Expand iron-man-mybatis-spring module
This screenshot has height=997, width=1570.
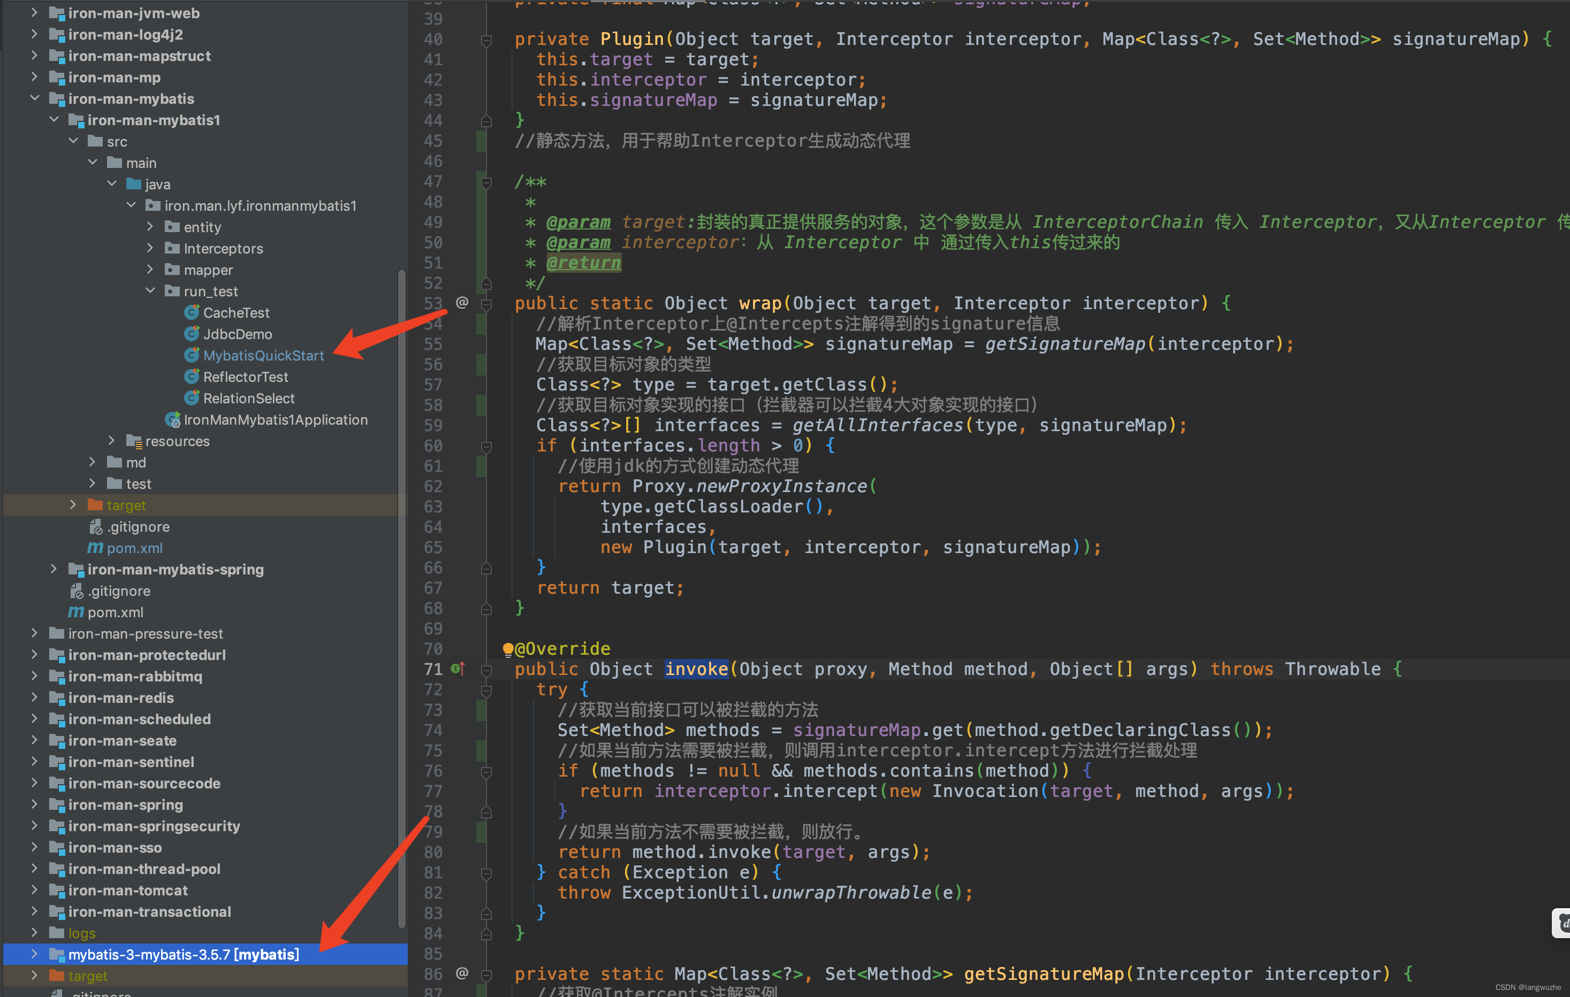click(x=54, y=569)
